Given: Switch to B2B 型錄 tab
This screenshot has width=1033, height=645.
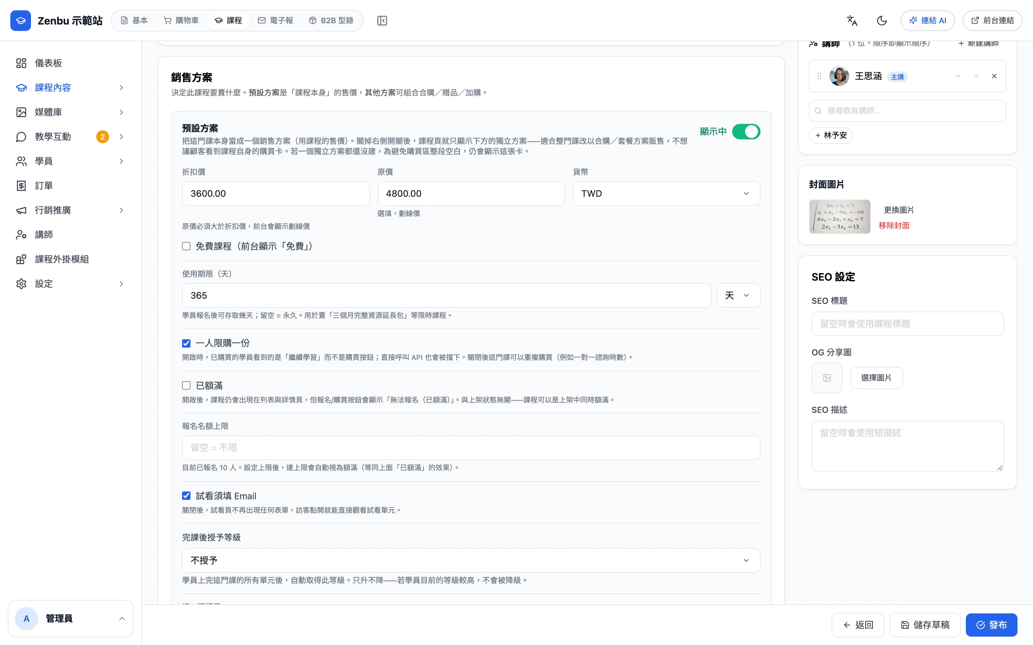Looking at the screenshot, I should point(331,20).
